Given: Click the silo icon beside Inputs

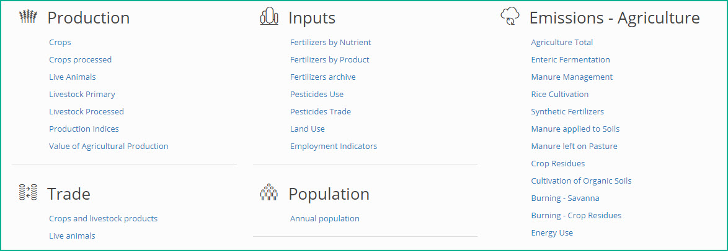Looking at the screenshot, I should pos(269,17).
